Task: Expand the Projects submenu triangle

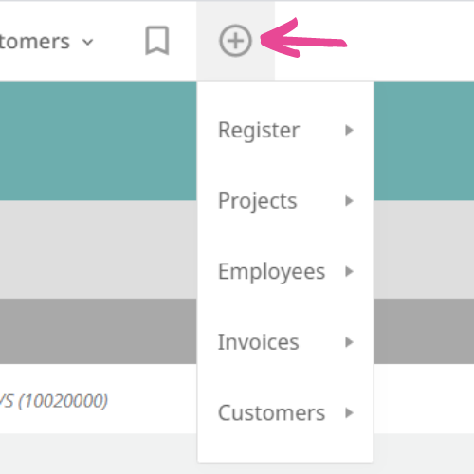Action: point(349,201)
